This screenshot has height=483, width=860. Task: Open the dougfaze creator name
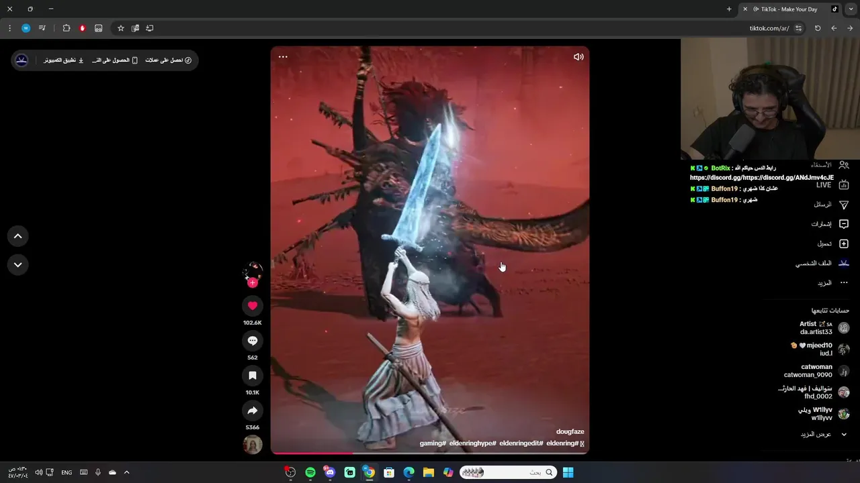click(x=570, y=432)
